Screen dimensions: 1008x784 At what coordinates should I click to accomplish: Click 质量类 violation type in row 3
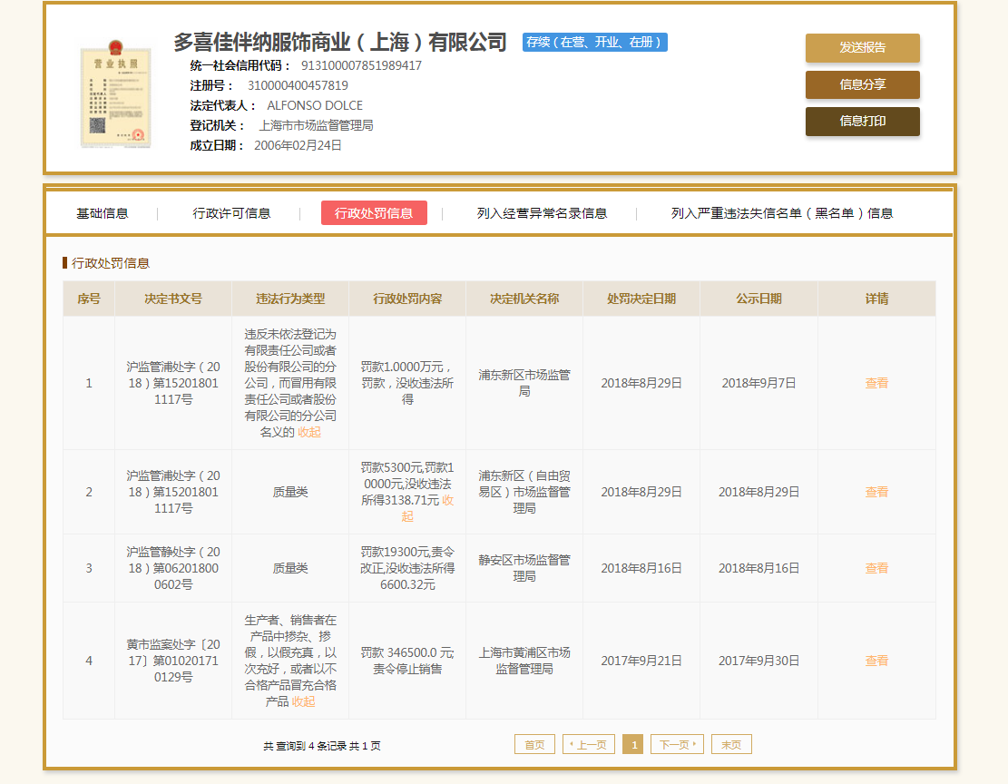coord(290,569)
